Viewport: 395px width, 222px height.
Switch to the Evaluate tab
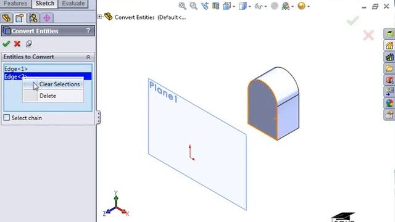click(x=73, y=4)
